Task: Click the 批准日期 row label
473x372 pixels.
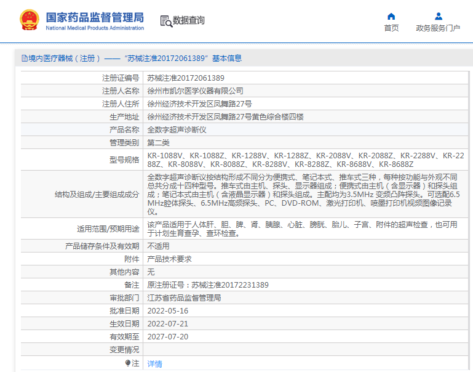Action: (x=124, y=311)
